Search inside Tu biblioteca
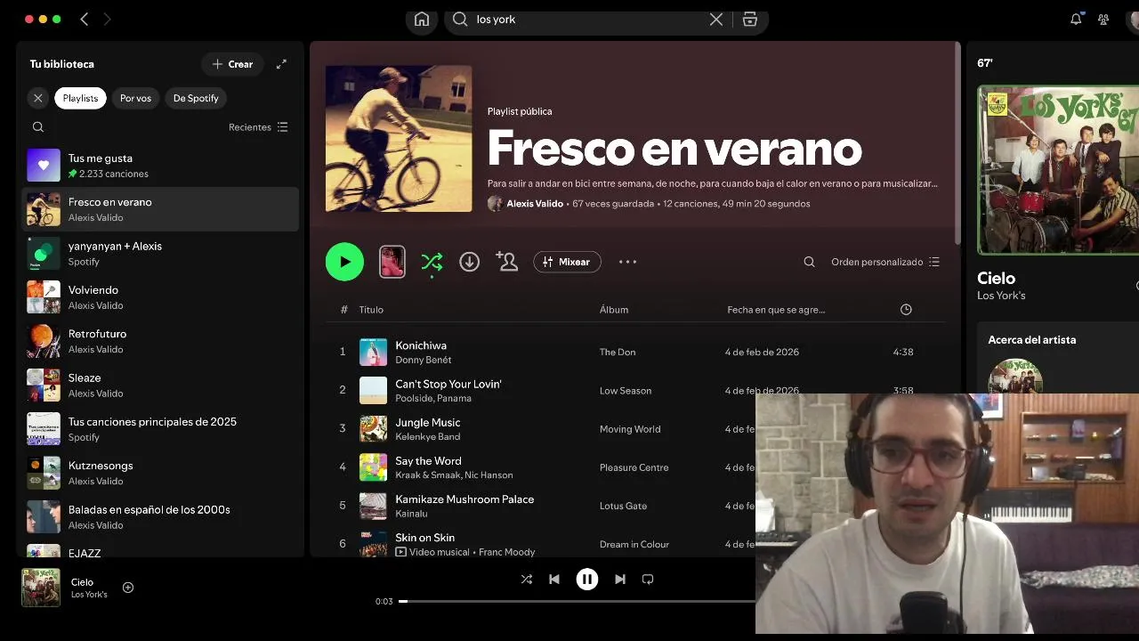The image size is (1139, 641). tap(38, 127)
